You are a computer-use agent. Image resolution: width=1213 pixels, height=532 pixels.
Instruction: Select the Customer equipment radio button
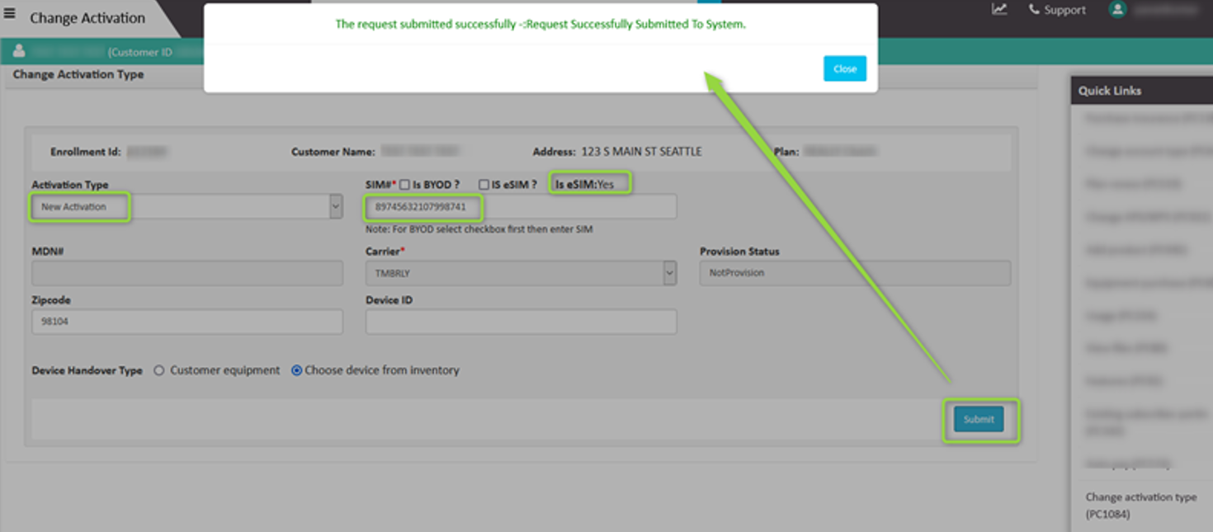point(159,370)
